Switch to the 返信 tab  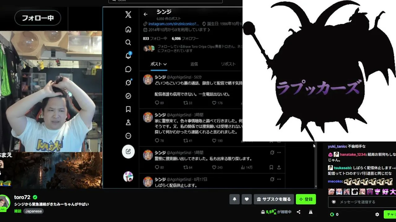coord(194,64)
